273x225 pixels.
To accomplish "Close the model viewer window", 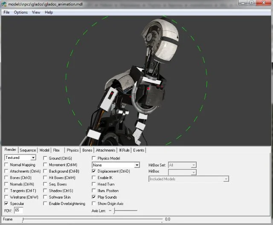I will [264, 3].
